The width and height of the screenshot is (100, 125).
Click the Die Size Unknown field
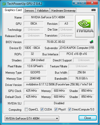click(x=66, y=30)
